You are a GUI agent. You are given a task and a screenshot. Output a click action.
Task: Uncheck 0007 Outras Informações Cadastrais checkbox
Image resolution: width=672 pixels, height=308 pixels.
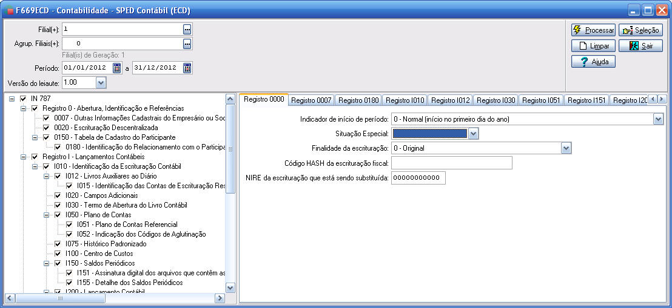point(46,118)
